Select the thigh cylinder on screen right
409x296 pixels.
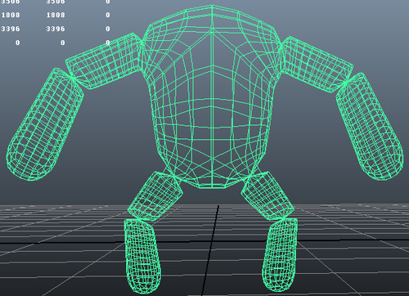pyautogui.click(x=267, y=195)
